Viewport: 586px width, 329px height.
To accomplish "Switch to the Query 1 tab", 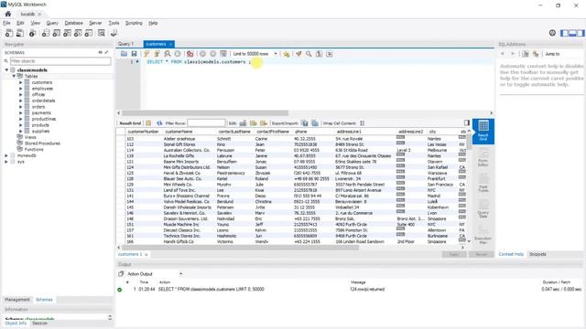I will 125,44.
